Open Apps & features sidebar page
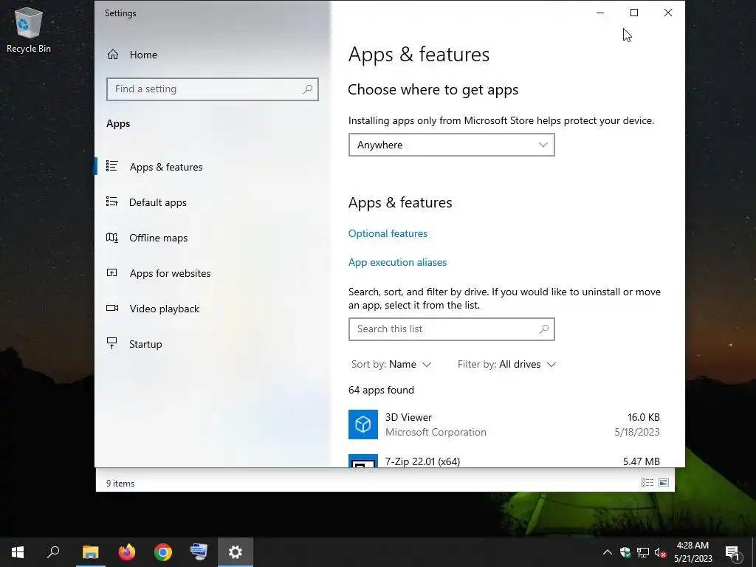Viewport: 756px width, 567px height. tap(166, 167)
